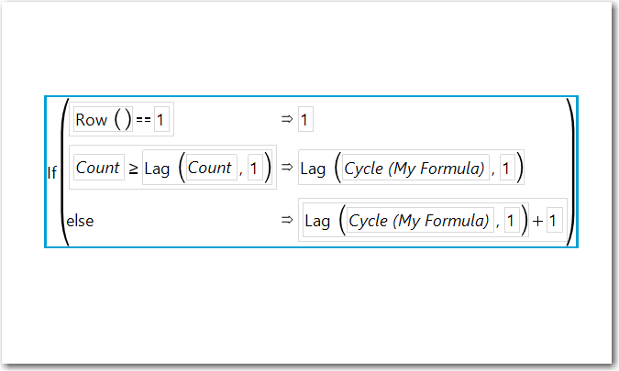Select the lag argument 1 after Count

click(x=255, y=168)
